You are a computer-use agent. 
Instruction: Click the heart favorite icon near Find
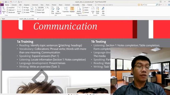[x=139, y=5]
